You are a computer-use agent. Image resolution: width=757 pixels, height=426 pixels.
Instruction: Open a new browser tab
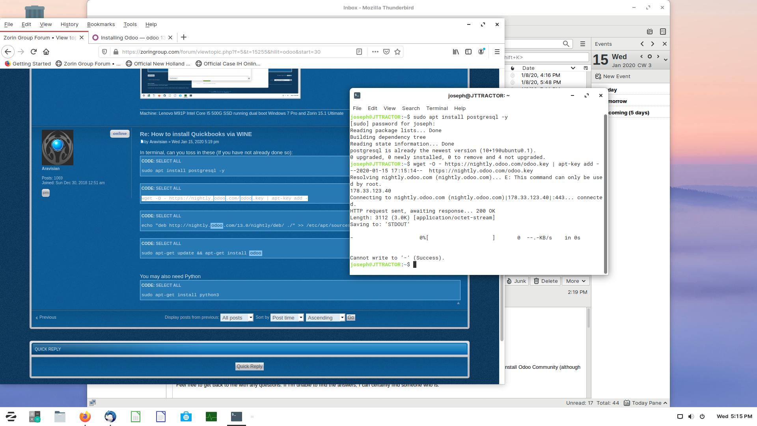point(184,37)
